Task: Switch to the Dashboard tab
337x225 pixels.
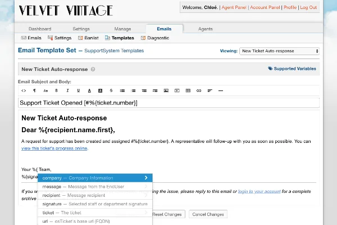Action: [x=40, y=29]
